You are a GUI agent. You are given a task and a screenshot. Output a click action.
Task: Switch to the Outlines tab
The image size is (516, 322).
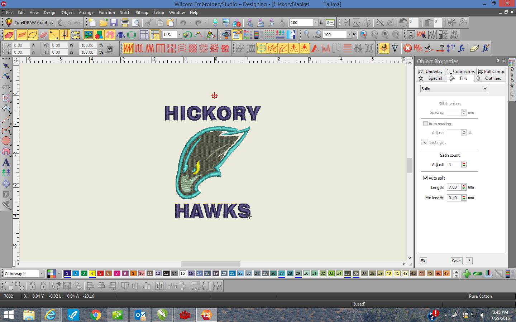point(489,78)
